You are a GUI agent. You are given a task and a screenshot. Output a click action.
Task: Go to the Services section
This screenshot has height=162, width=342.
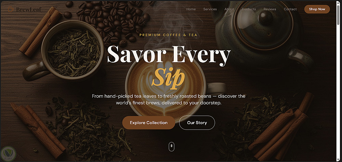[x=210, y=9]
